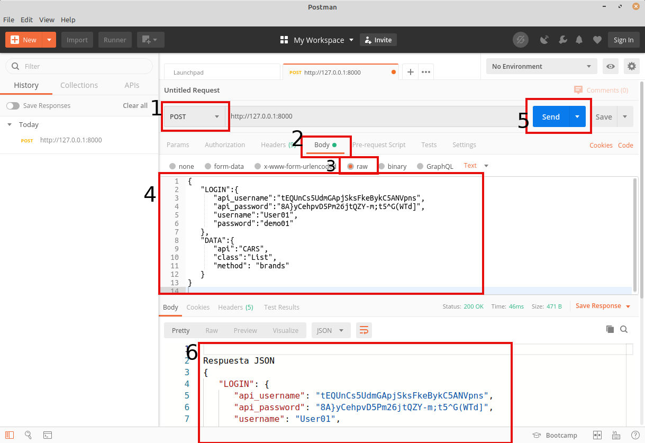
Task: Open the Save button dropdown arrow
Action: click(x=625, y=116)
